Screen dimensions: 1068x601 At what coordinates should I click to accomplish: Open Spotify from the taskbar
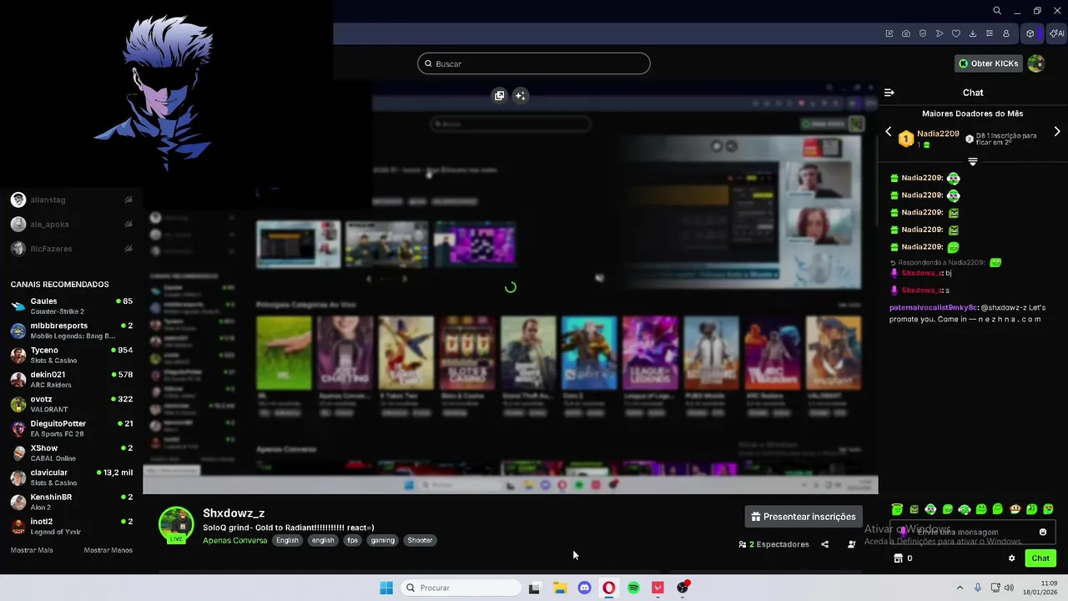pyautogui.click(x=633, y=588)
